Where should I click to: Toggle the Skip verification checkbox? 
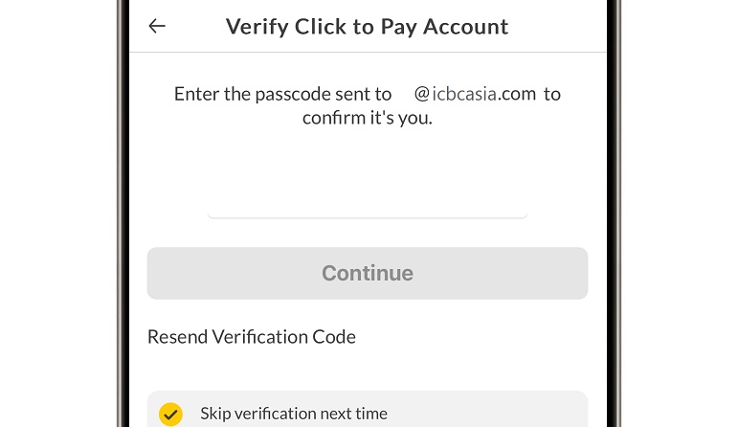(170, 414)
